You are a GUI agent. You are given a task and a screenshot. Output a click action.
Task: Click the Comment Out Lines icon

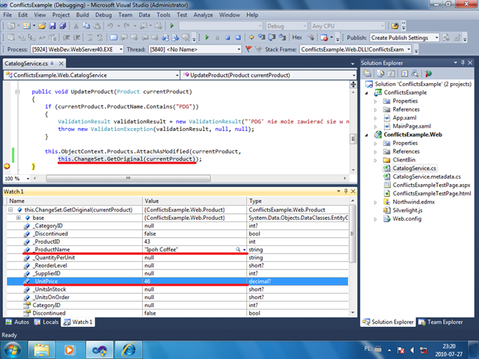(x=90, y=37)
